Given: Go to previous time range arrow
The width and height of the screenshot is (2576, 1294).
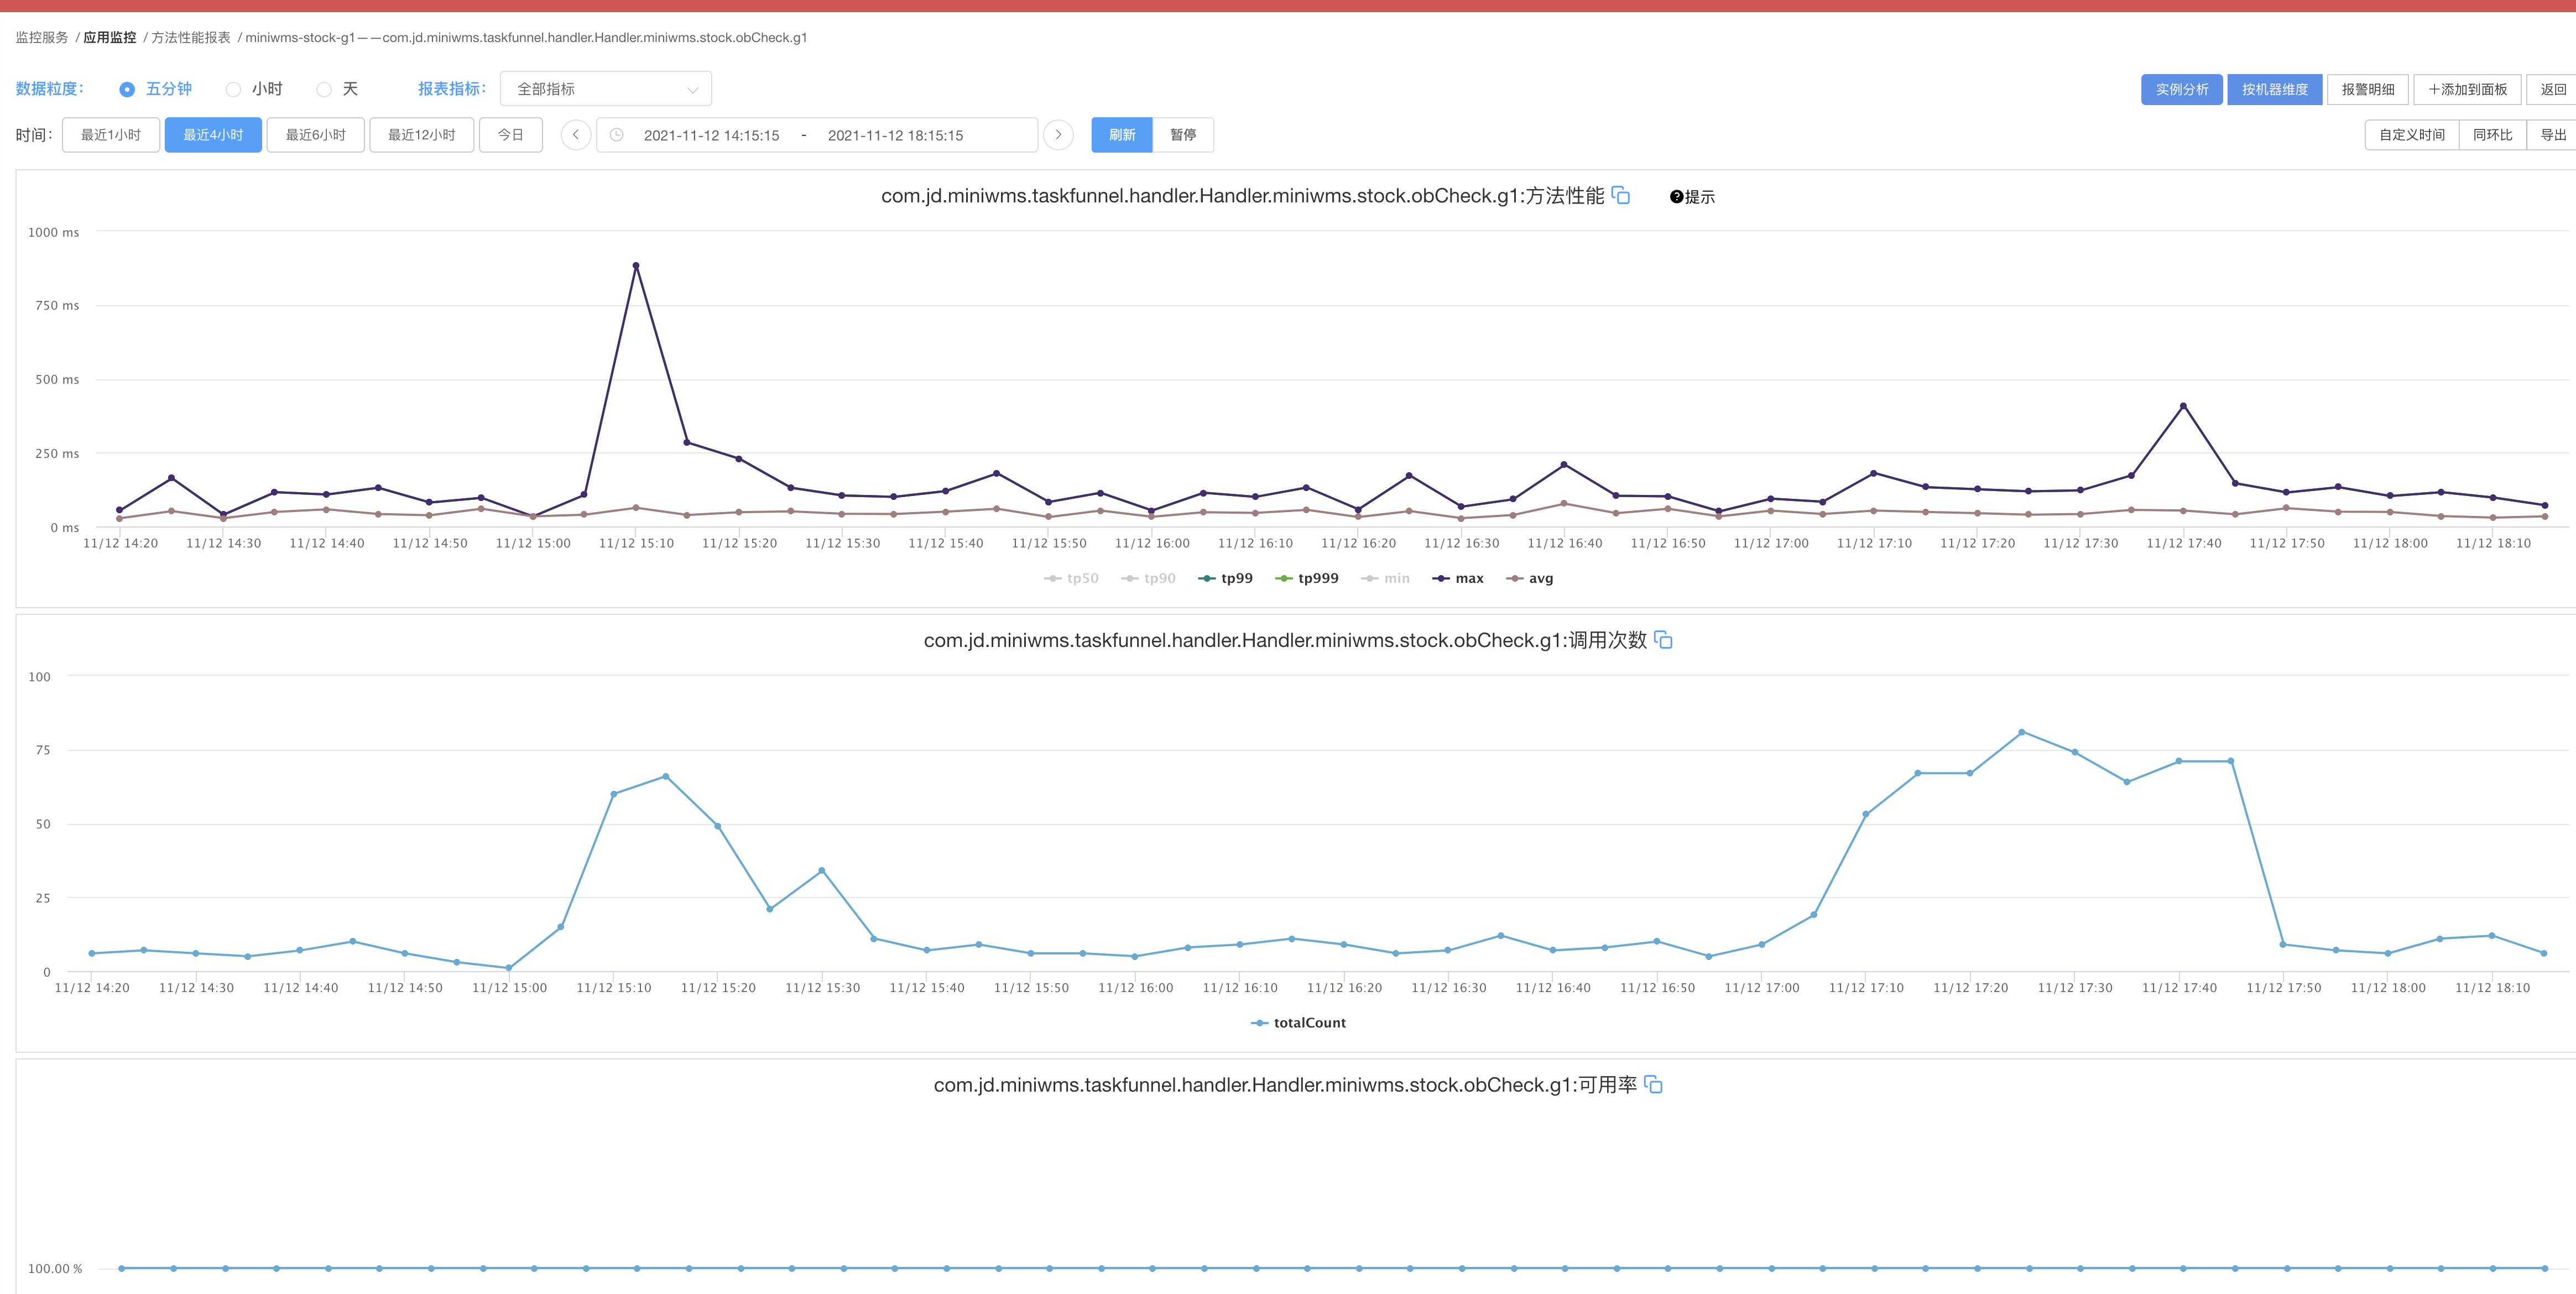Looking at the screenshot, I should 576,135.
